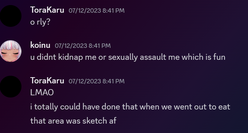Open ToraKaru's avatar beside 'o rly?' message
Viewport: 248px width, 133px height.
click(11, 16)
